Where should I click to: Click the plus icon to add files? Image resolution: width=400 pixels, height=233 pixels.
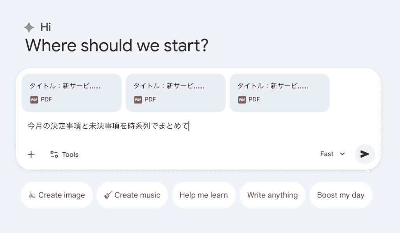pos(31,154)
